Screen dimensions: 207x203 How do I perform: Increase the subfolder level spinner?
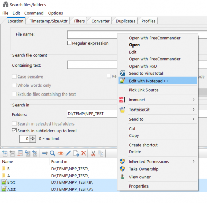(x=33, y=137)
